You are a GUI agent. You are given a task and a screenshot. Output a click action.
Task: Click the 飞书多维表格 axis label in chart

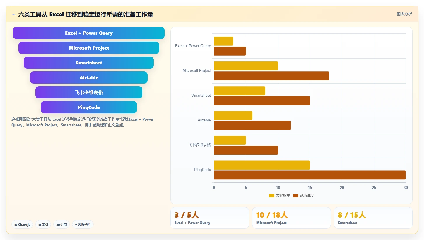click(x=199, y=145)
